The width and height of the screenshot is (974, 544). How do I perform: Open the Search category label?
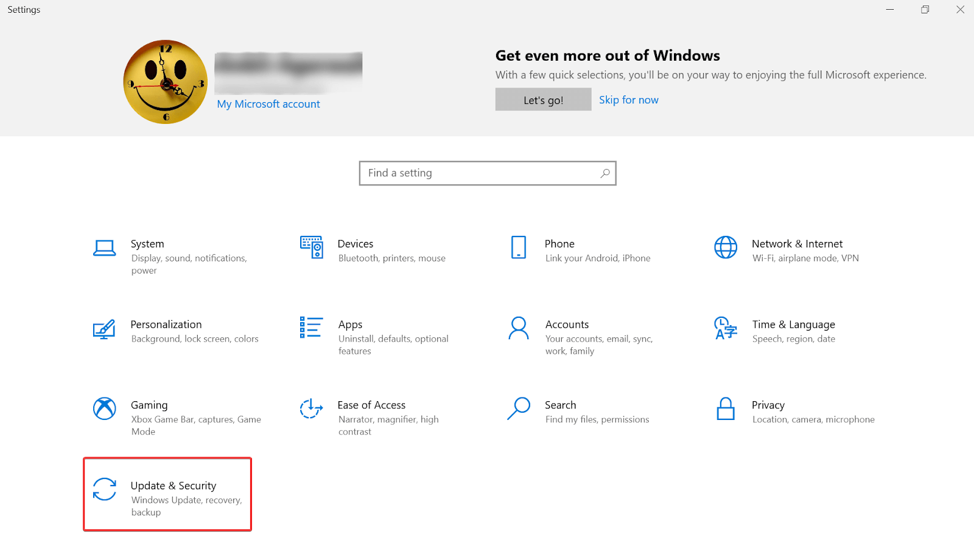pos(560,405)
